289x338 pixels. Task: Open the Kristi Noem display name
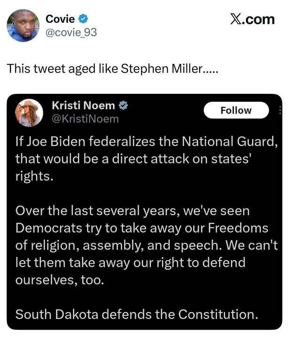point(83,106)
